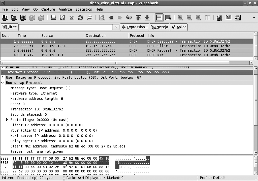Toggle auto scroll in live capture
The image size is (258, 181).
(168, 18)
